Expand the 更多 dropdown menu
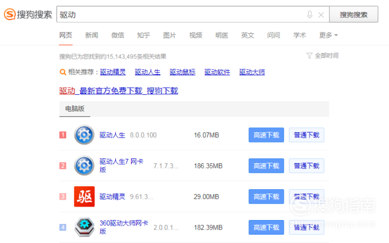Image resolution: width=389 pixels, height=243 pixels. point(328,35)
